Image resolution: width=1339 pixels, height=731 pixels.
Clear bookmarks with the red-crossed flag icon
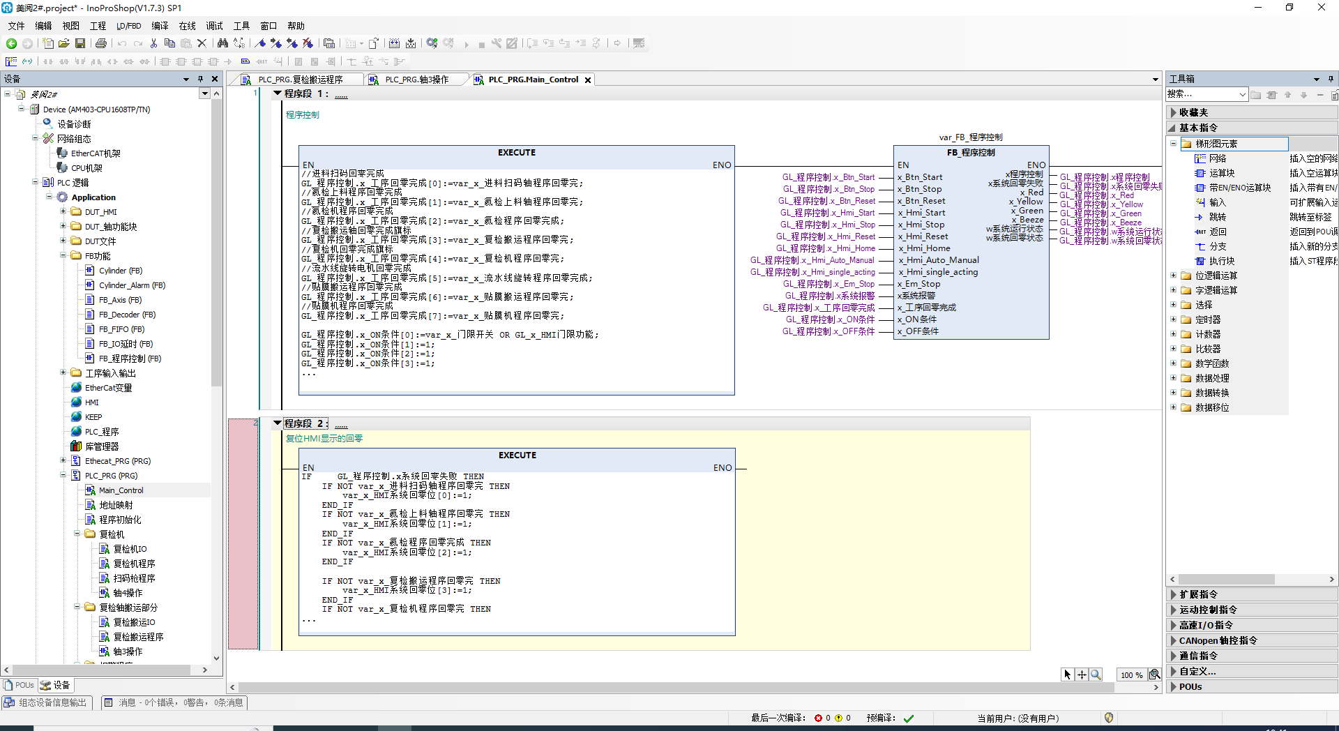pos(308,43)
